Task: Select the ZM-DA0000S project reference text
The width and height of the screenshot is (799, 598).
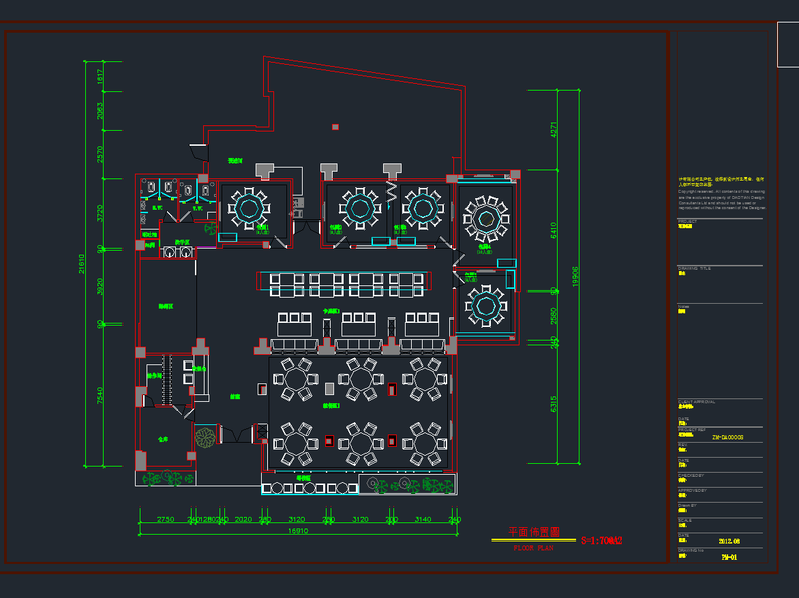Action: [727, 437]
